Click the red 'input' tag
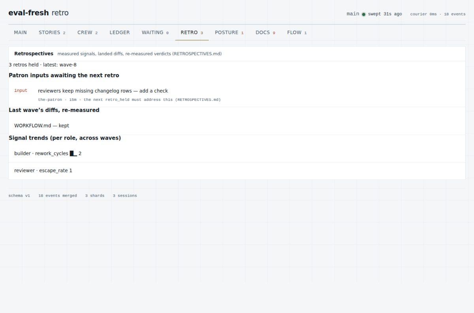The height and width of the screenshot is (313, 474). [x=21, y=91]
